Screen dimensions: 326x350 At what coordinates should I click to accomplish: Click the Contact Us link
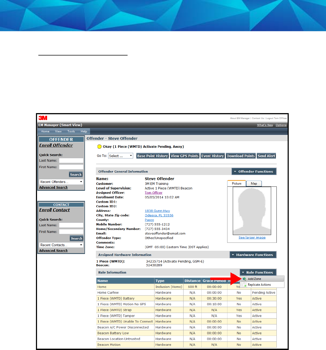pos(258,118)
